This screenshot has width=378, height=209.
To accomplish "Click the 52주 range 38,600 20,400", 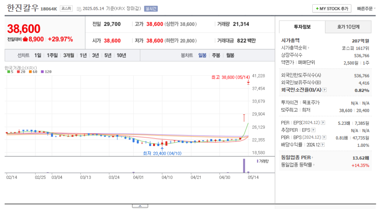I will 354,110.
